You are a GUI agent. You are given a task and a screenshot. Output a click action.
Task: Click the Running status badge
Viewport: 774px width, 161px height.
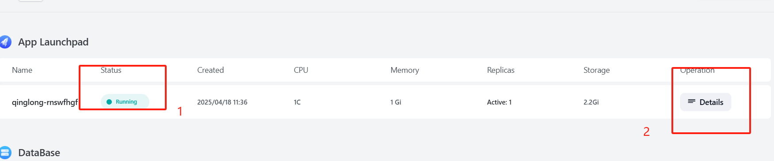tap(125, 102)
